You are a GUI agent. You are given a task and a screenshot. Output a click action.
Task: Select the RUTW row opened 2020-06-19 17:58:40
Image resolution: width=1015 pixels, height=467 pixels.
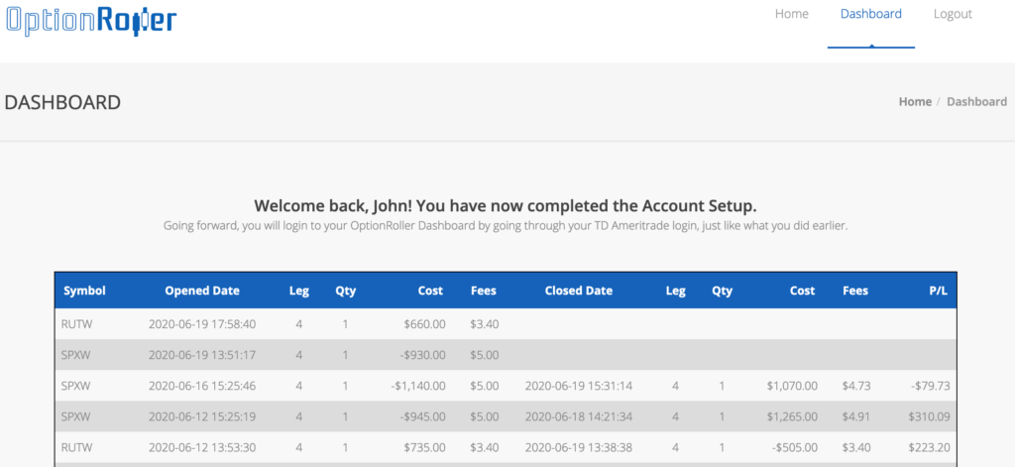506,324
